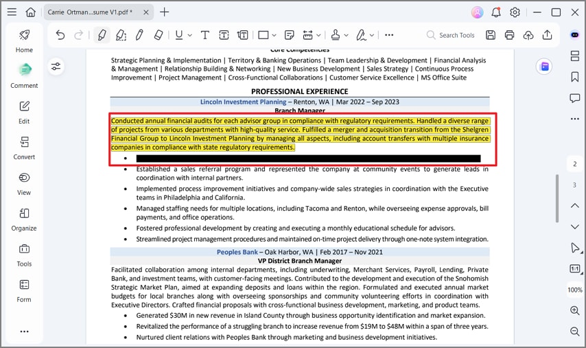The height and width of the screenshot is (348, 586).
Task: Set actual size 1:1 view
Action: click(x=575, y=269)
